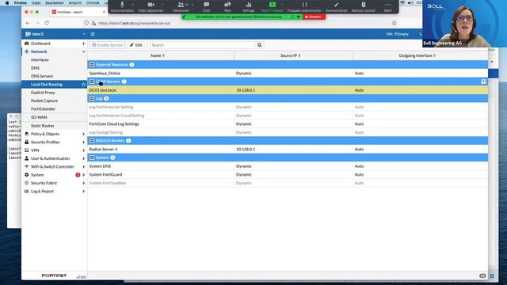Collapse the Network menu
The image size is (507, 285).
tap(55, 51)
